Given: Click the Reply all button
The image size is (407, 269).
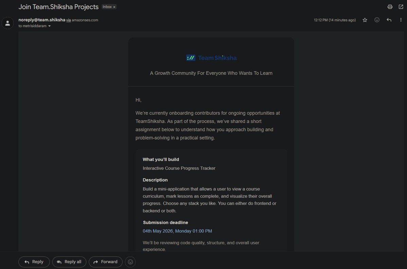Looking at the screenshot, I should (69, 262).
